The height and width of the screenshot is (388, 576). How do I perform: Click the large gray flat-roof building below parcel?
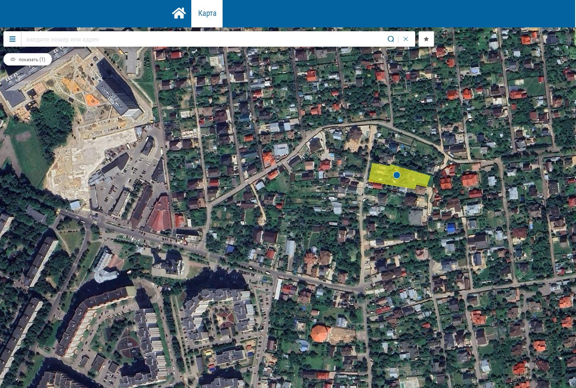click(x=415, y=217)
